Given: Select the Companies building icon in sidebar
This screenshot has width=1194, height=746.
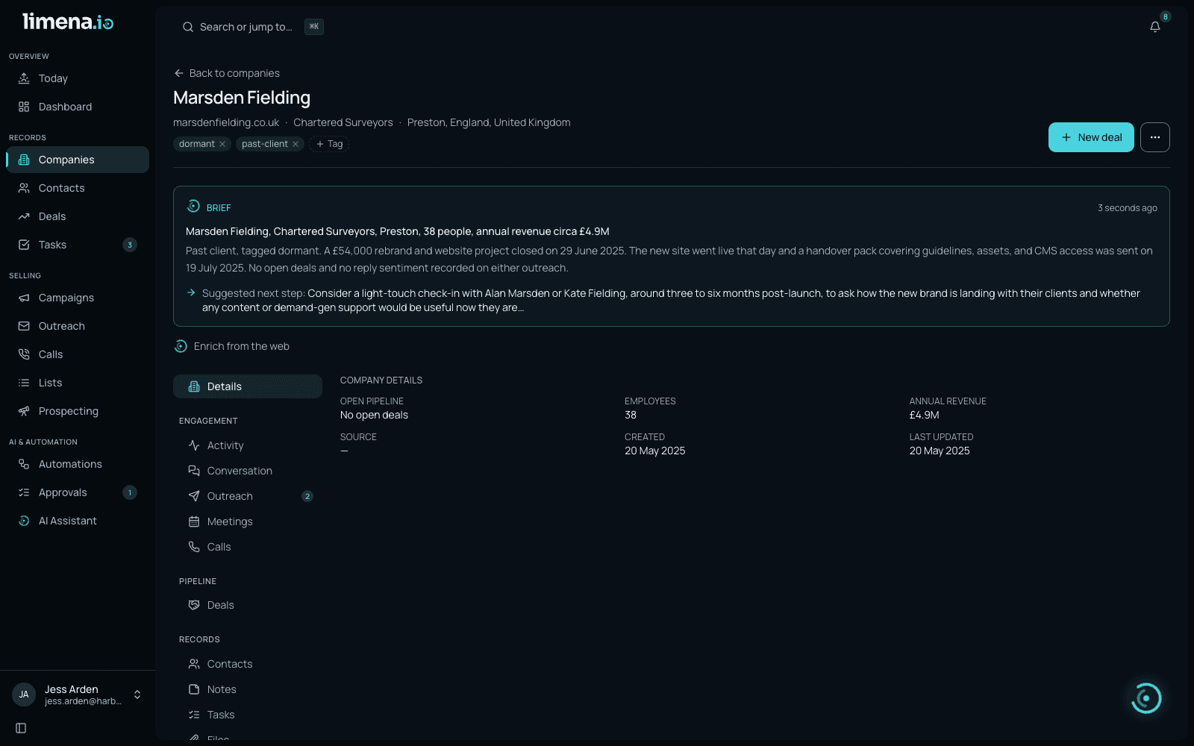Looking at the screenshot, I should (24, 160).
